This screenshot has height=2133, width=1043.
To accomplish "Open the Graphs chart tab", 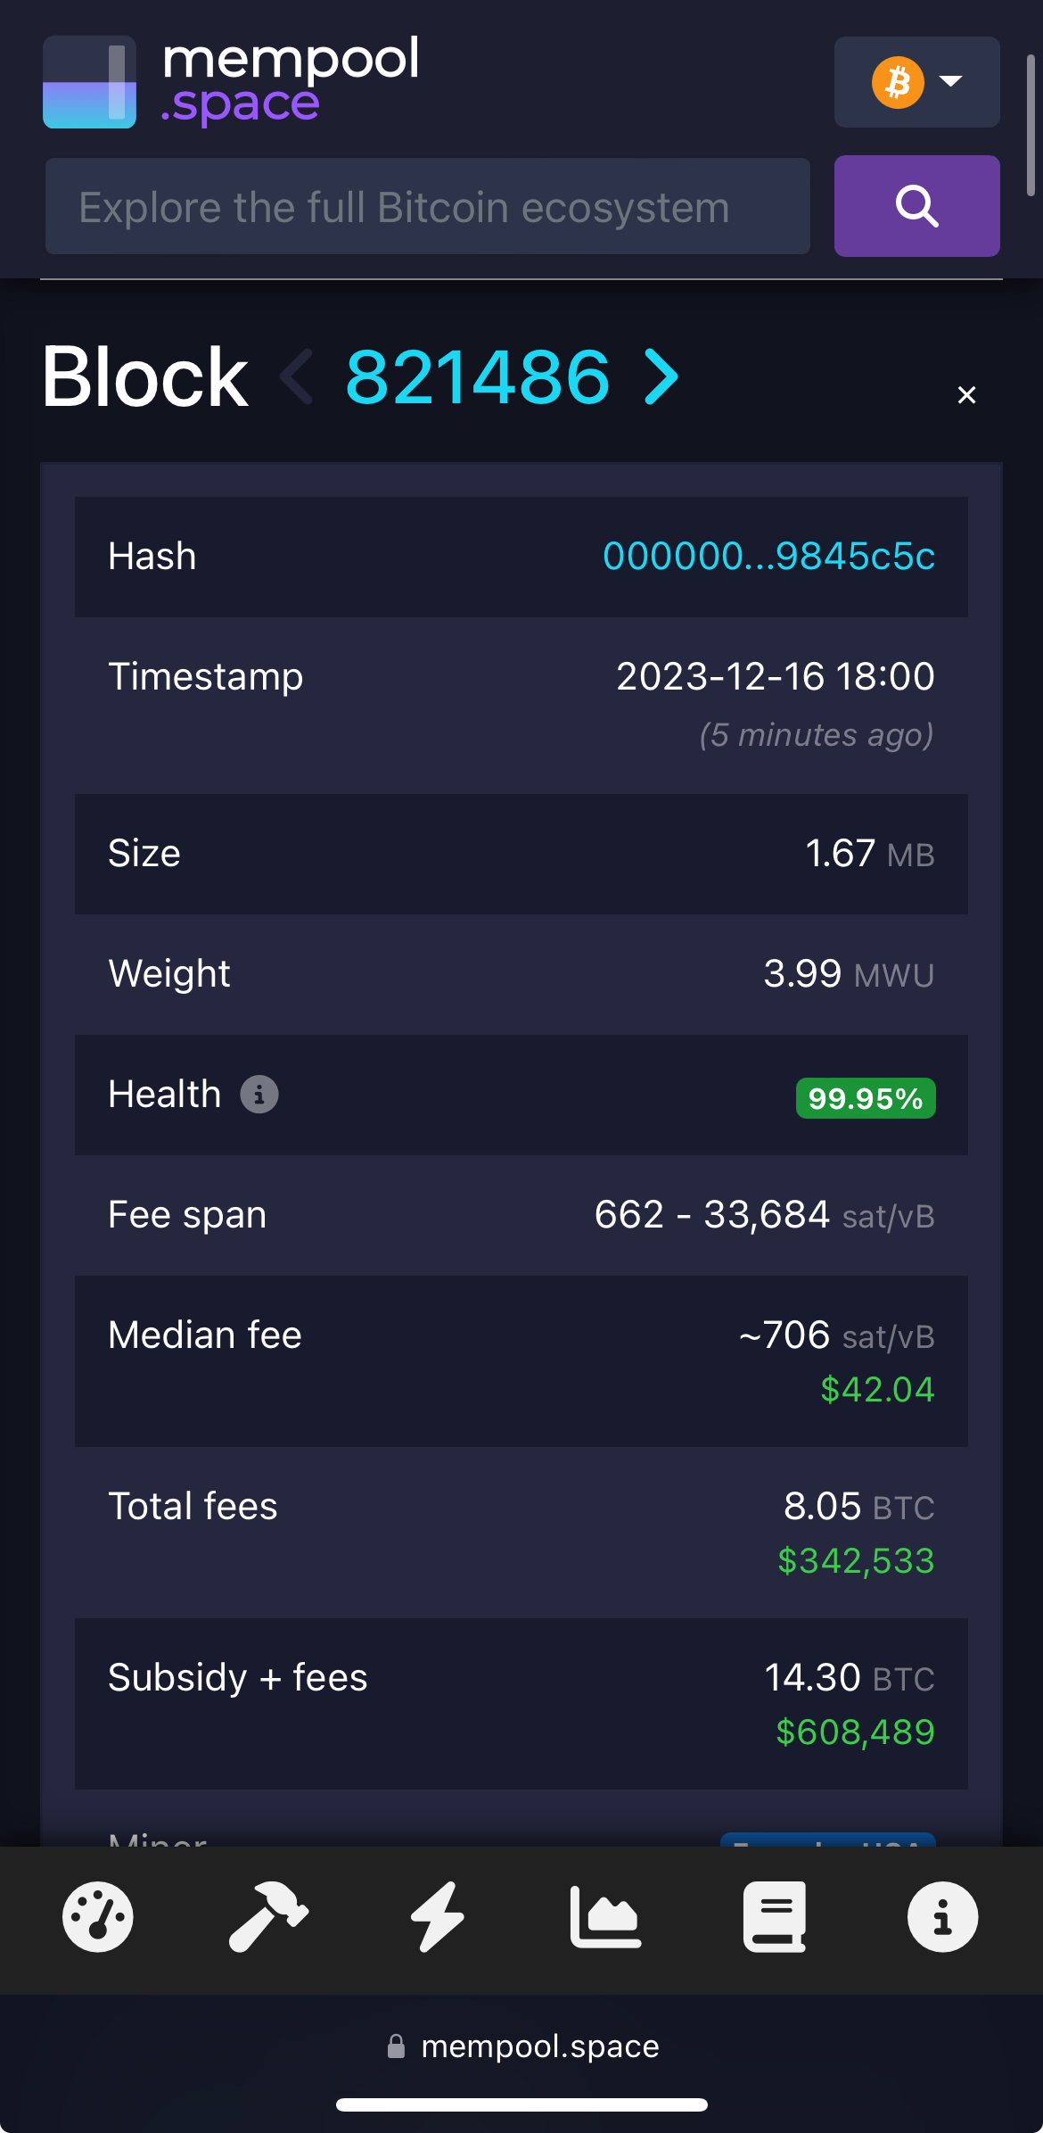I will coord(605,1917).
